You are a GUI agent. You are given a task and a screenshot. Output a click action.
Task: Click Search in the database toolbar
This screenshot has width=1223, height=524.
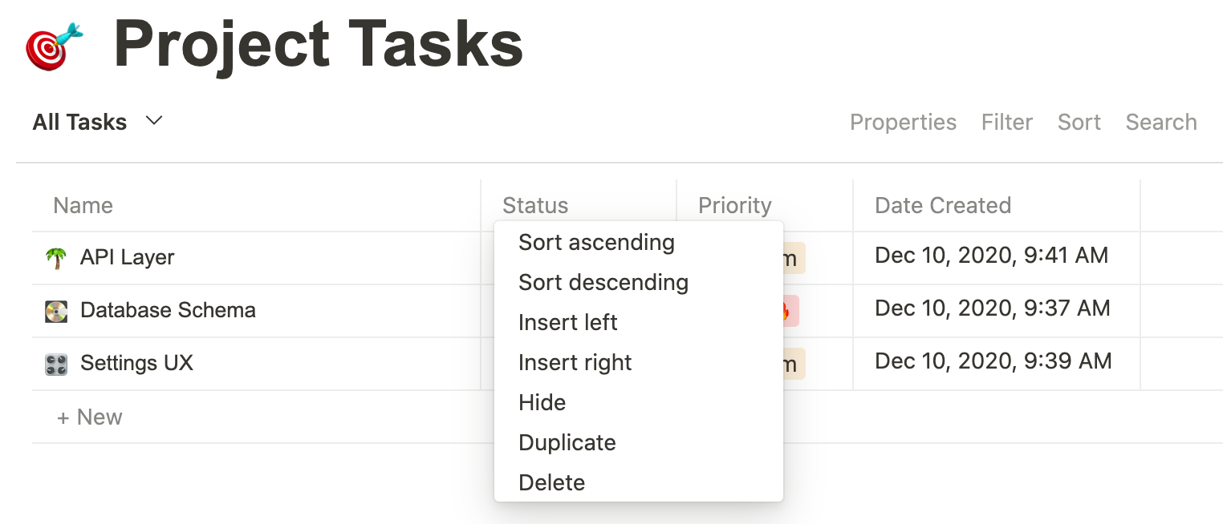(x=1160, y=122)
